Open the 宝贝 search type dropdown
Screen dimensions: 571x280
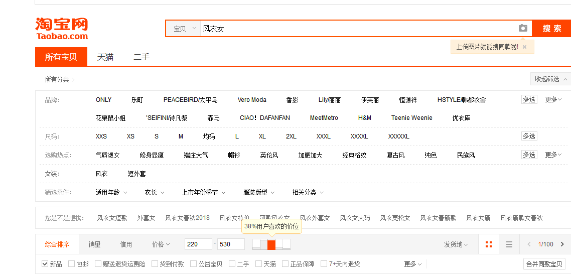tap(184, 29)
